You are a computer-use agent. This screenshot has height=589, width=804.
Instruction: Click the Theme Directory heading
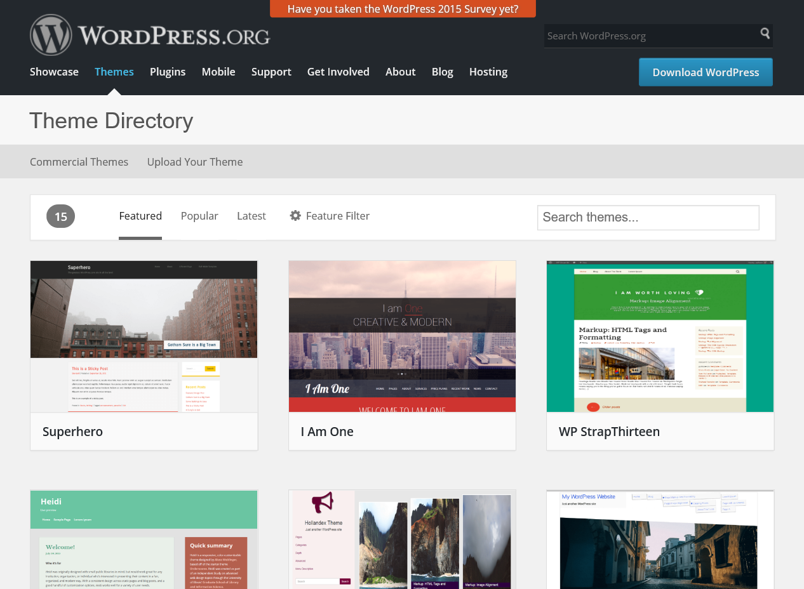[111, 121]
